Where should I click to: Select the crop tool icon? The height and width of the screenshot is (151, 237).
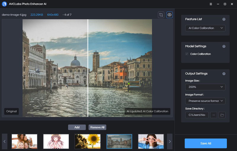(x=161, y=15)
